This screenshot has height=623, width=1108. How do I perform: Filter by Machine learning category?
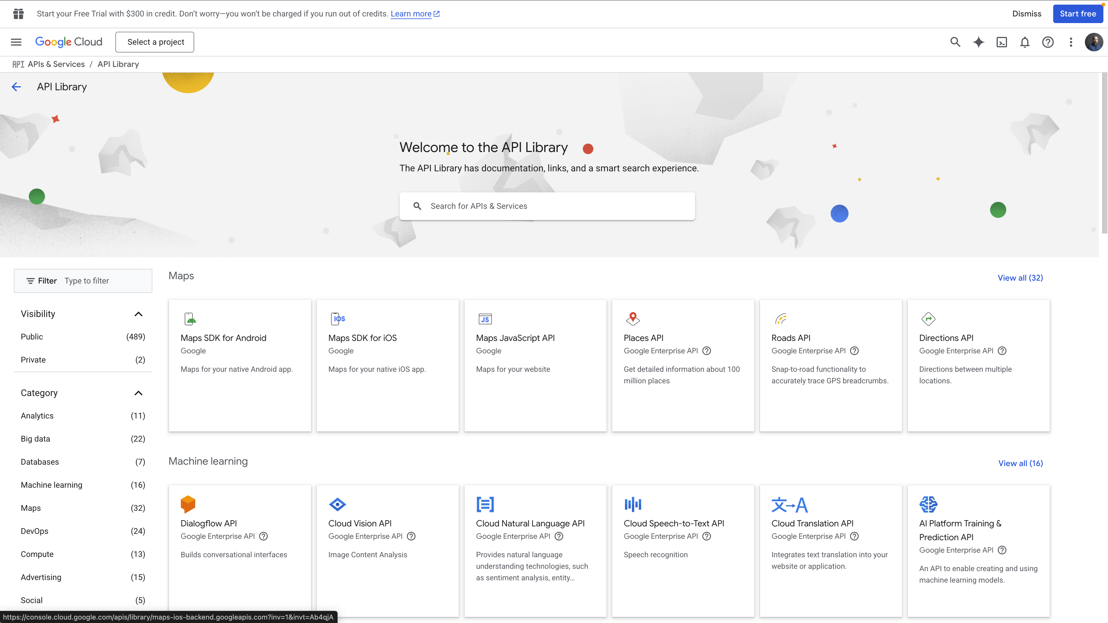point(83,485)
